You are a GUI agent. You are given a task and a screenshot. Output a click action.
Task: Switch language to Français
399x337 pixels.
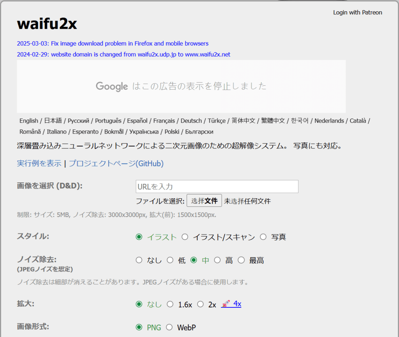point(164,121)
